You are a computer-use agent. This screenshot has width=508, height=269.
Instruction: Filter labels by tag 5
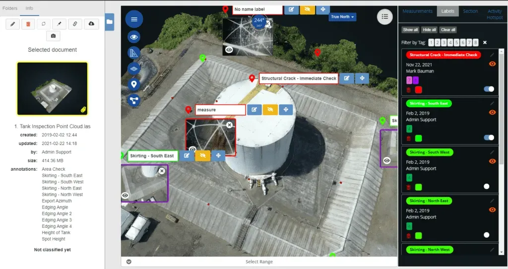point(456,43)
